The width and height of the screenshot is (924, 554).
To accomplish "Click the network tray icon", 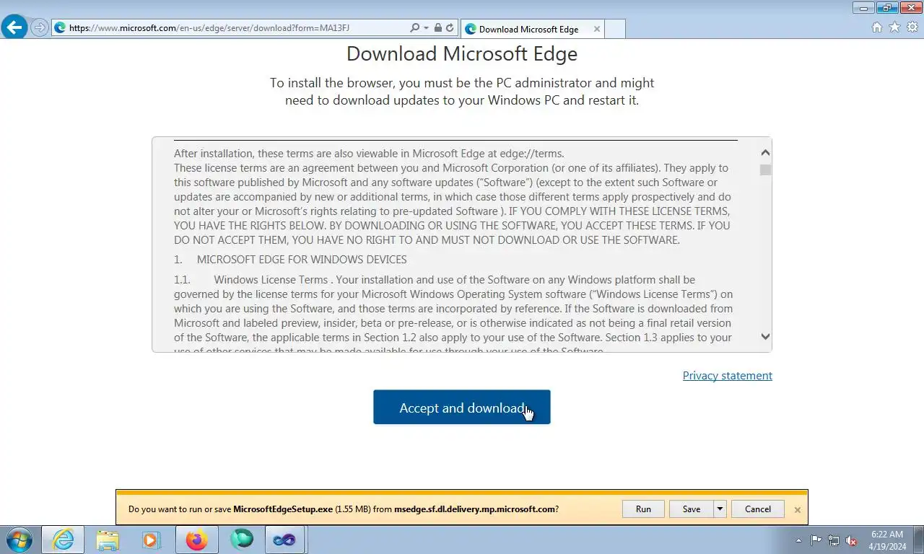I will (834, 540).
